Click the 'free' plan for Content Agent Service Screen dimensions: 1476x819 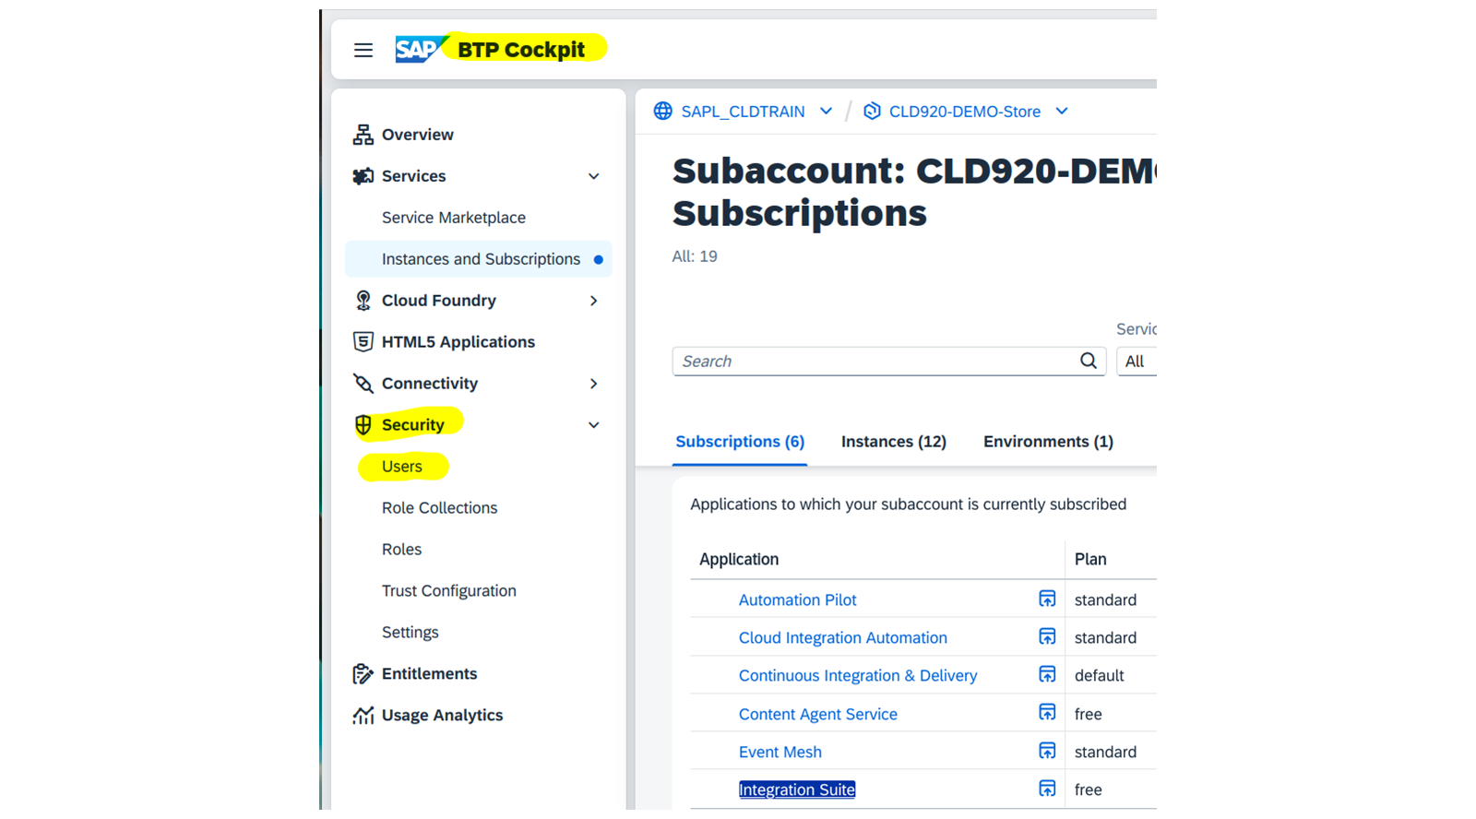(1088, 715)
